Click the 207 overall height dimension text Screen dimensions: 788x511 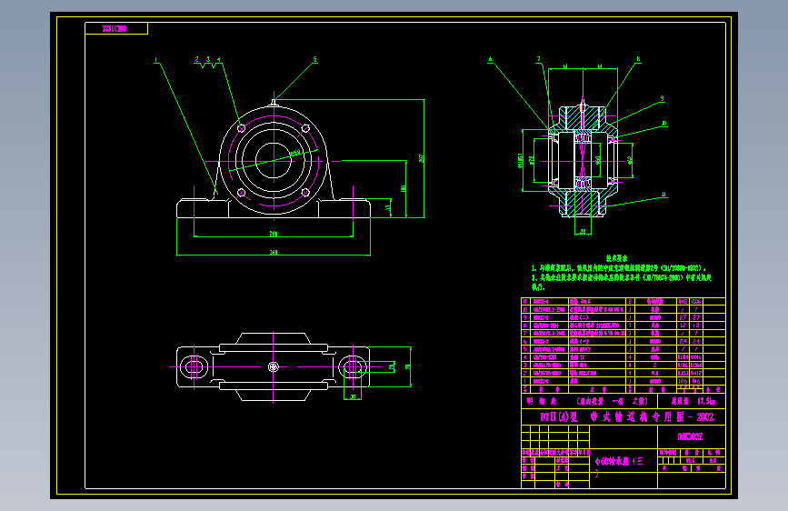click(x=422, y=158)
